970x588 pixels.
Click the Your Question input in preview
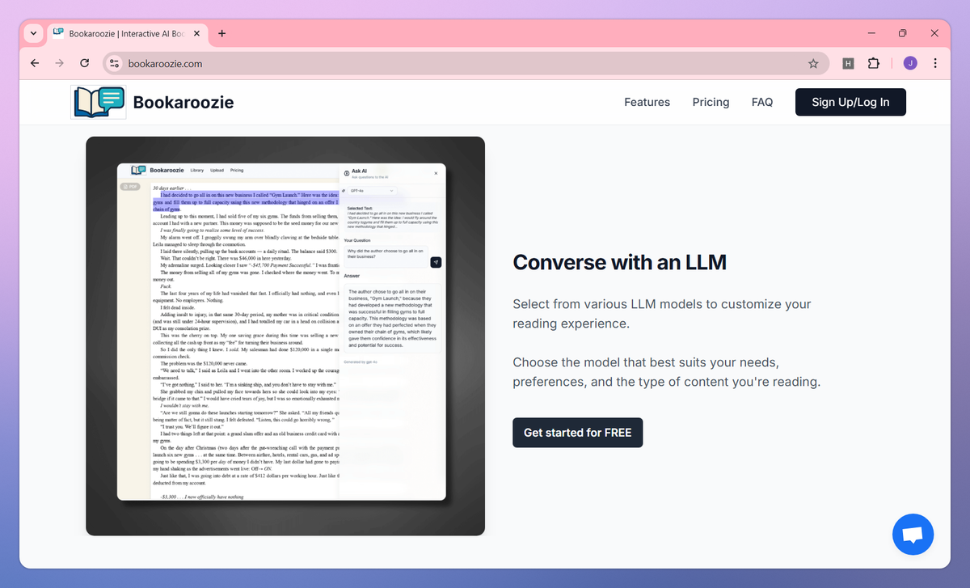click(386, 256)
